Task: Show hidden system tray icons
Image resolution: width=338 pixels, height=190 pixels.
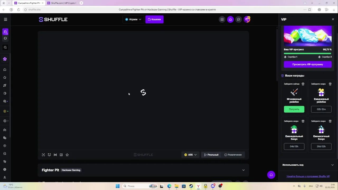Action: (294, 186)
